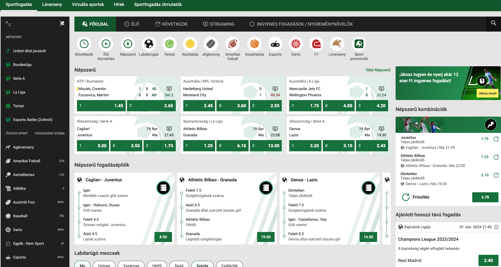Select the Darts board icon
The height and width of the screenshot is (267, 501).
(x=296, y=44)
